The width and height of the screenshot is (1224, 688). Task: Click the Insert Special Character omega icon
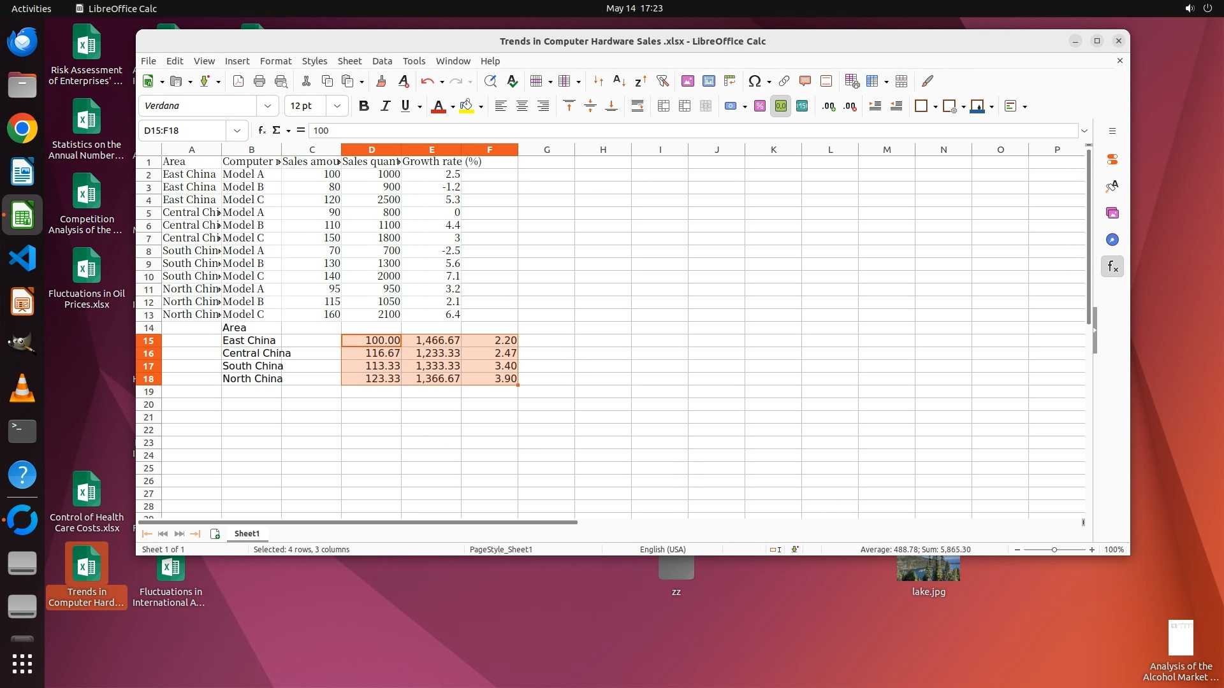[755, 81]
